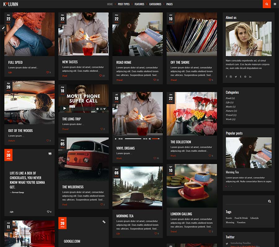
Task: Open the Nature (2) category link
Action: (x=231, y=111)
